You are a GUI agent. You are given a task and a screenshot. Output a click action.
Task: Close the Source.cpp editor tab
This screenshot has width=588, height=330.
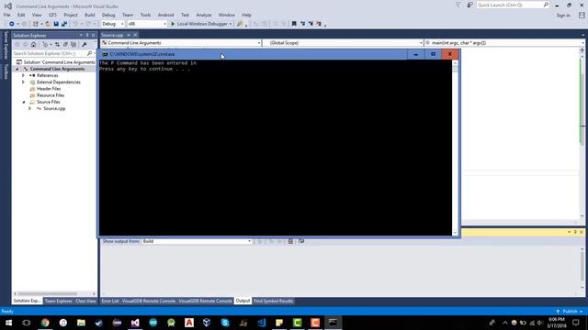[136, 35]
